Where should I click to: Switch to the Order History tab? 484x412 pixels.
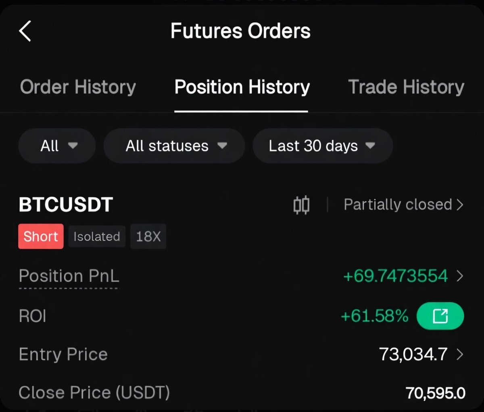click(x=78, y=87)
